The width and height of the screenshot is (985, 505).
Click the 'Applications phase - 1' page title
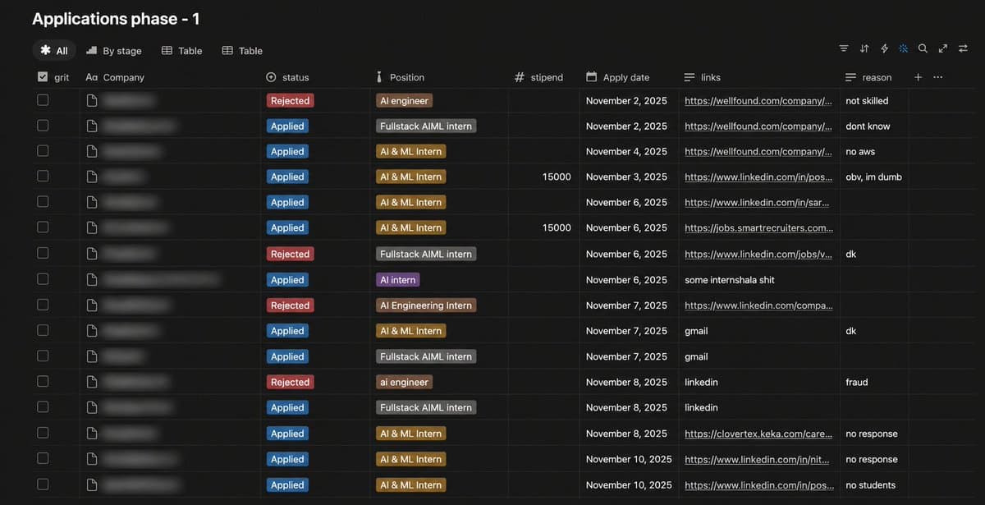point(116,18)
